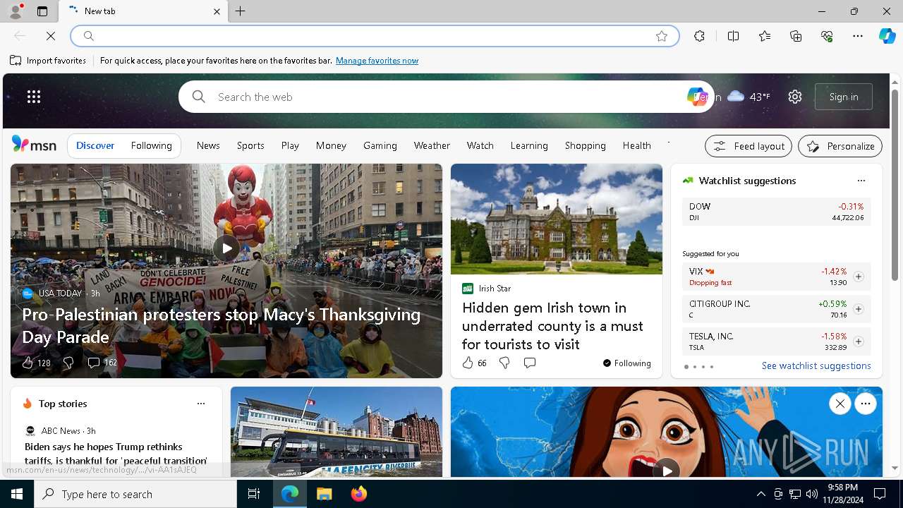Open Feed layout options
Image resolution: width=903 pixels, height=508 pixels.
pyautogui.click(x=749, y=146)
